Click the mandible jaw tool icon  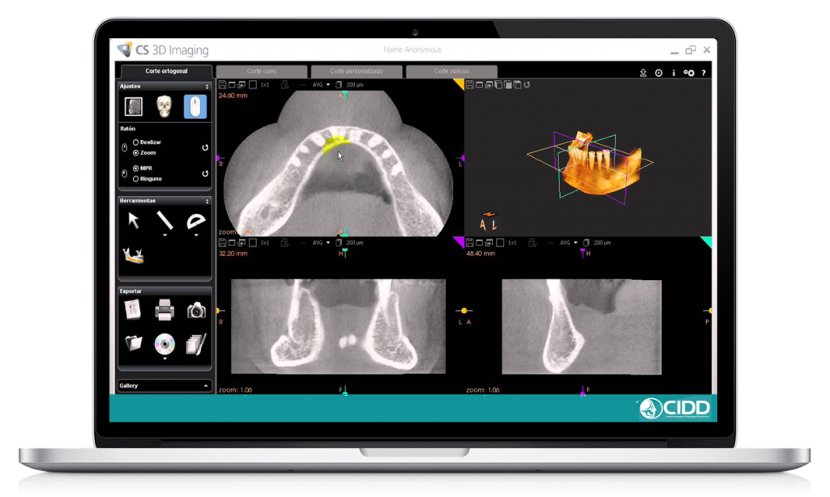(133, 256)
